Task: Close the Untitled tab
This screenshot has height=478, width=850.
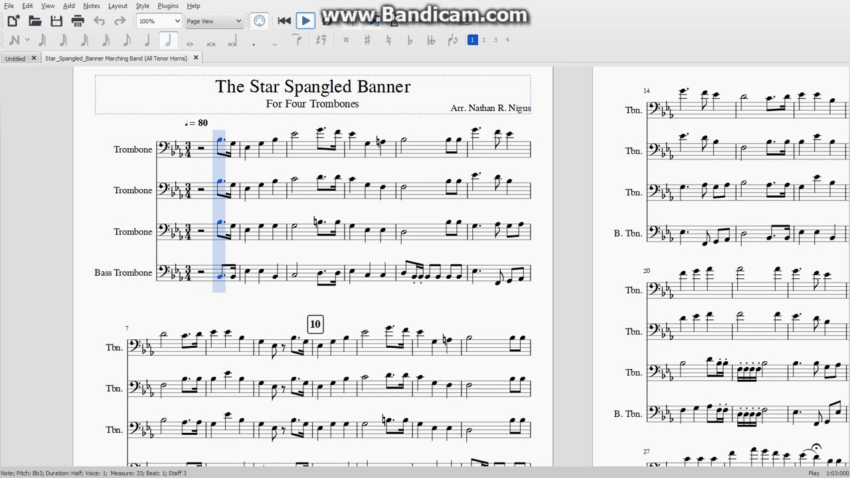Action: pyautogui.click(x=34, y=58)
